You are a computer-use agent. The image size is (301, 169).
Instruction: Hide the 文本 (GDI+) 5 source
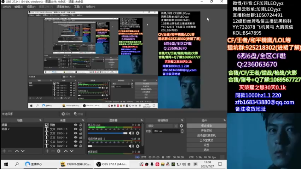point(76,129)
